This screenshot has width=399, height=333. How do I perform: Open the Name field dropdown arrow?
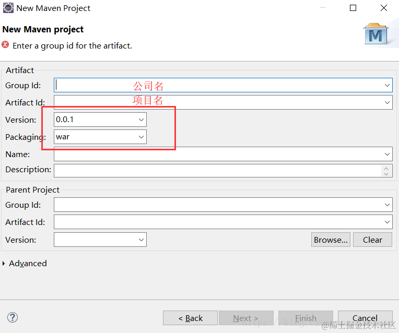tap(387, 154)
